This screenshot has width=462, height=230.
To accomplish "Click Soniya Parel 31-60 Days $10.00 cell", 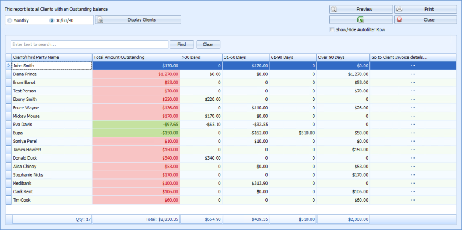I will 246,141.
